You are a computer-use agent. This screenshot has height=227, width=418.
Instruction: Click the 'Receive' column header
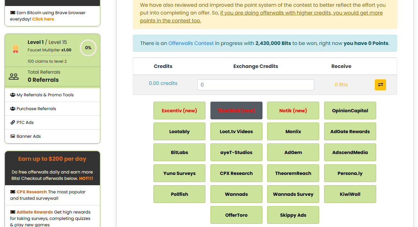point(341,66)
